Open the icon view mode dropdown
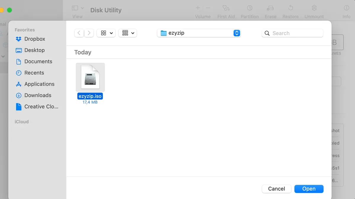The width and height of the screenshot is (355, 199). pyautogui.click(x=106, y=33)
